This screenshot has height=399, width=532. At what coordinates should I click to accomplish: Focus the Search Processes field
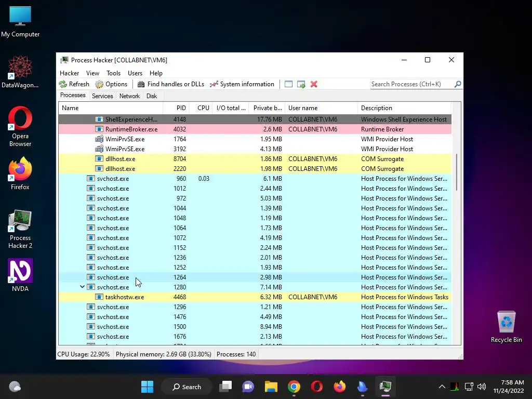pyautogui.click(x=412, y=84)
